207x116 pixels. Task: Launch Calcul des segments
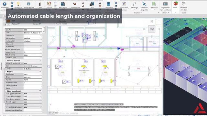(92, 6)
